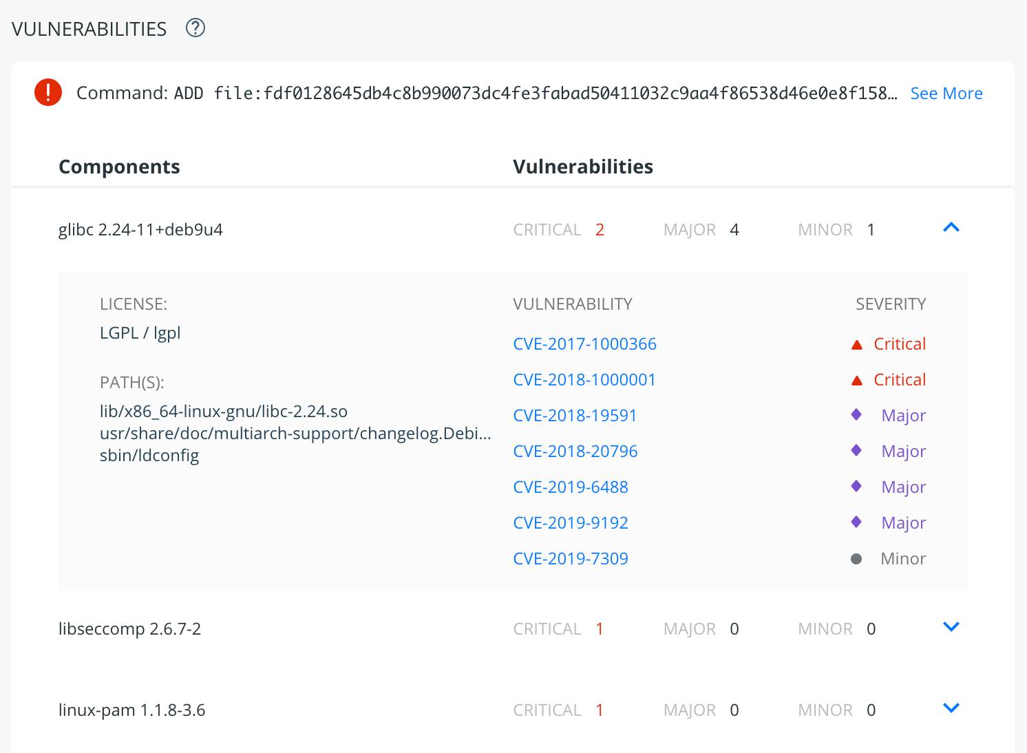Click major diamond icon for CVE-2019-6488
Image resolution: width=1027 pixels, height=753 pixels.
coord(856,486)
